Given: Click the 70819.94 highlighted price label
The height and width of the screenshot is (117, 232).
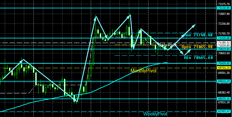Looking at the screenshot, I should click(x=224, y=49).
